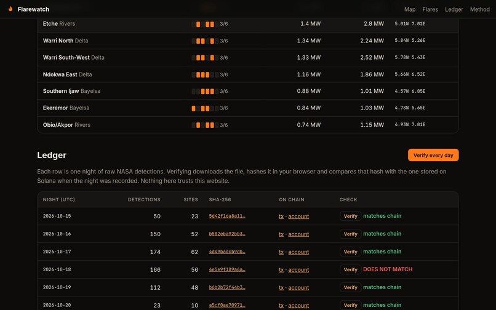This screenshot has height=310, width=496.
Task: Click the Etche 3/6 activity bar indicator
Action: tap(205, 24)
